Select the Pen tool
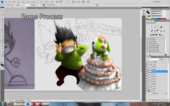 (2, 44)
